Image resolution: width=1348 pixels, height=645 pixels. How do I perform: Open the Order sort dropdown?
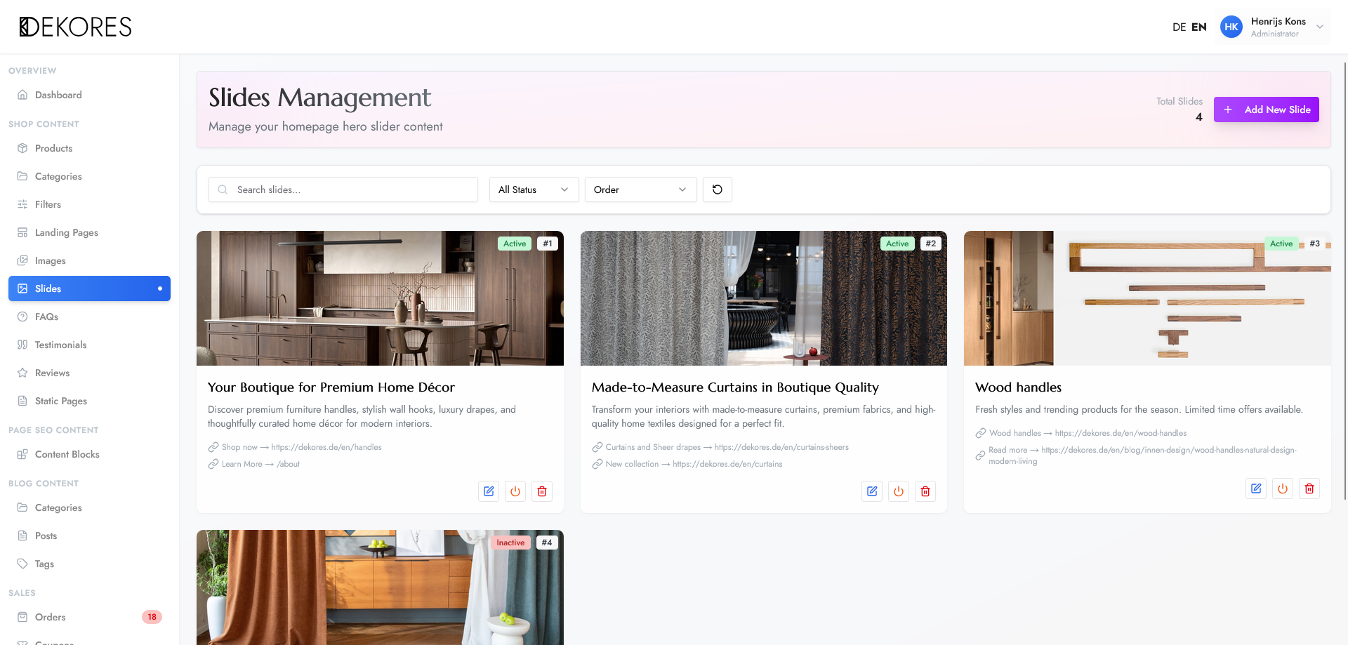tap(641, 189)
